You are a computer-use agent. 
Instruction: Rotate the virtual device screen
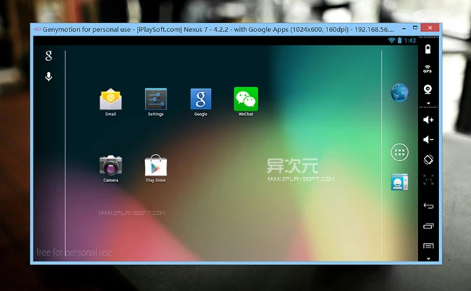pos(428,160)
